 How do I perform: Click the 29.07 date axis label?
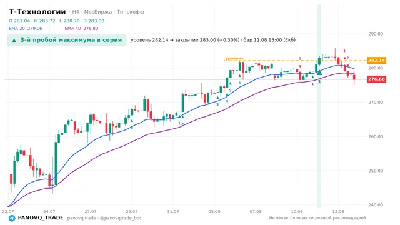tap(132, 212)
